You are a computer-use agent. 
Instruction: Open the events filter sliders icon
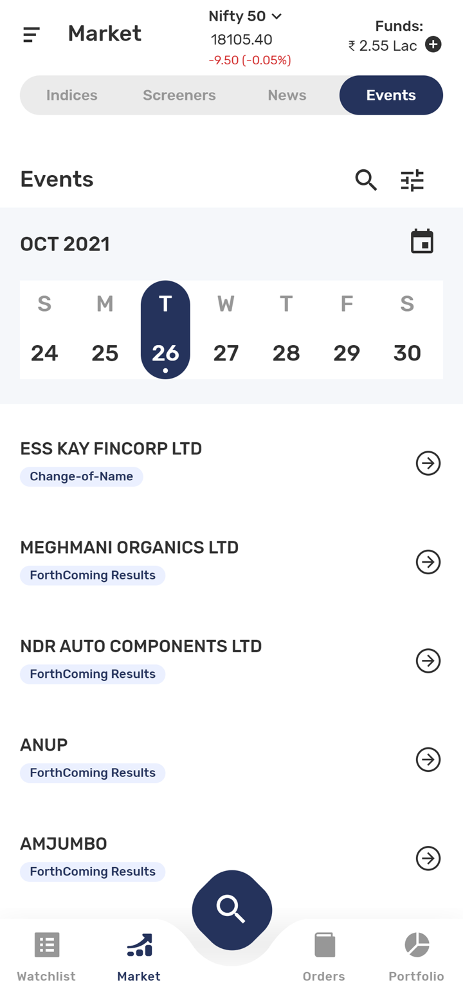click(412, 180)
